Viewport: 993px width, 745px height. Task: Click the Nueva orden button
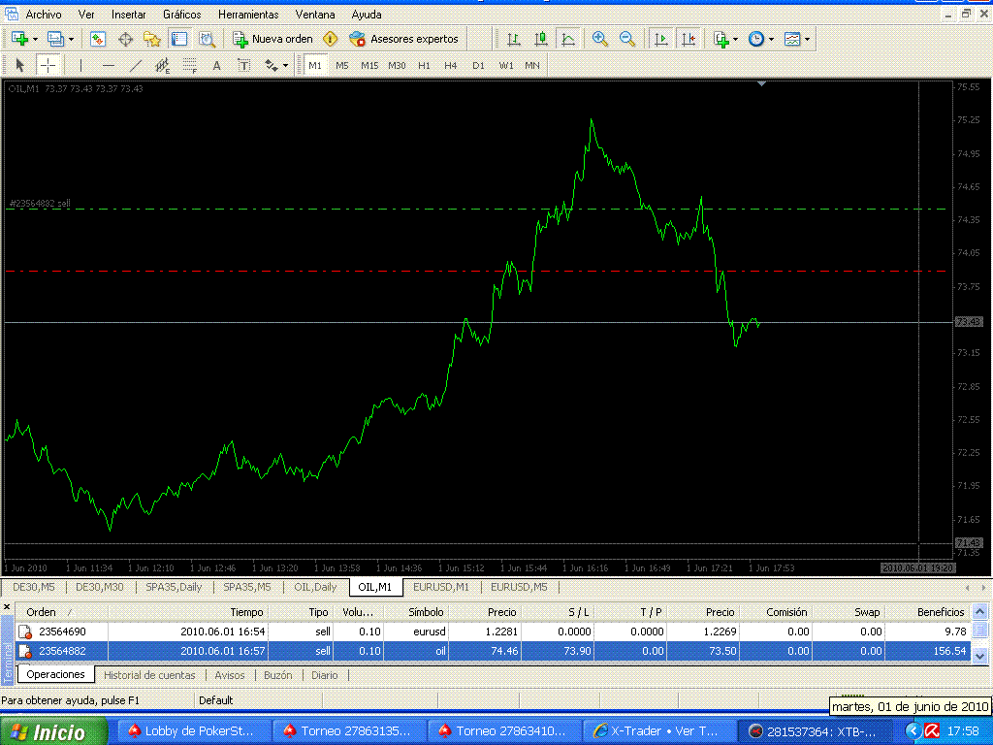click(272, 39)
